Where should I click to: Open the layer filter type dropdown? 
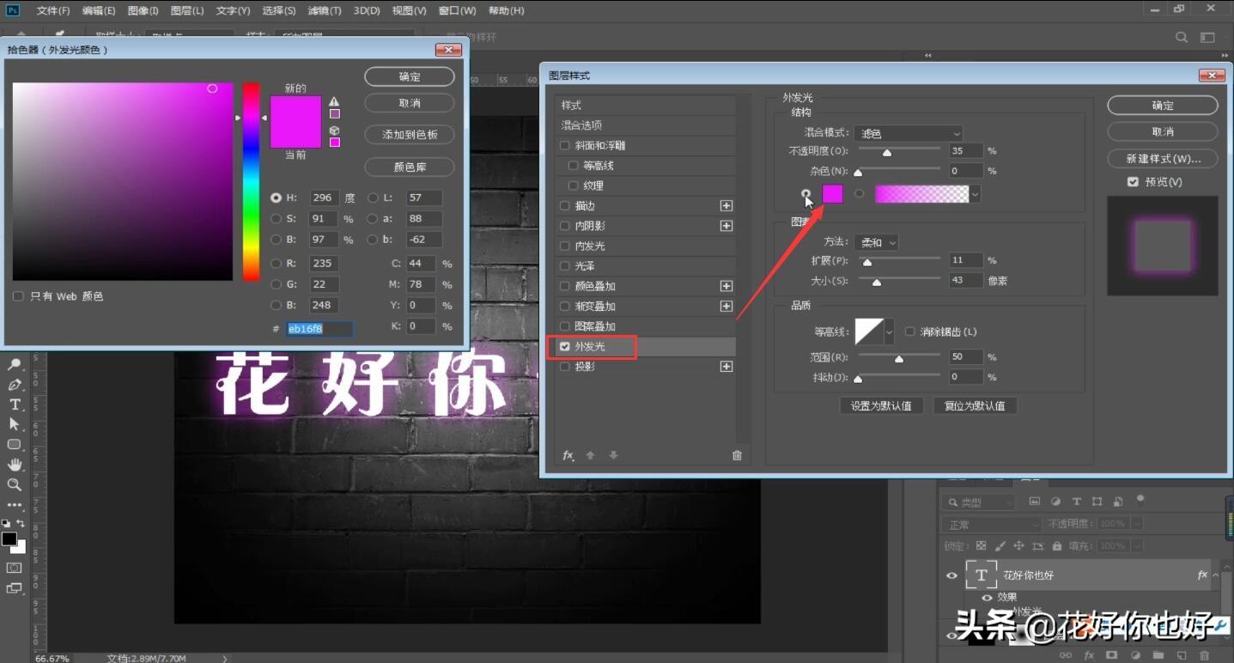(980, 502)
